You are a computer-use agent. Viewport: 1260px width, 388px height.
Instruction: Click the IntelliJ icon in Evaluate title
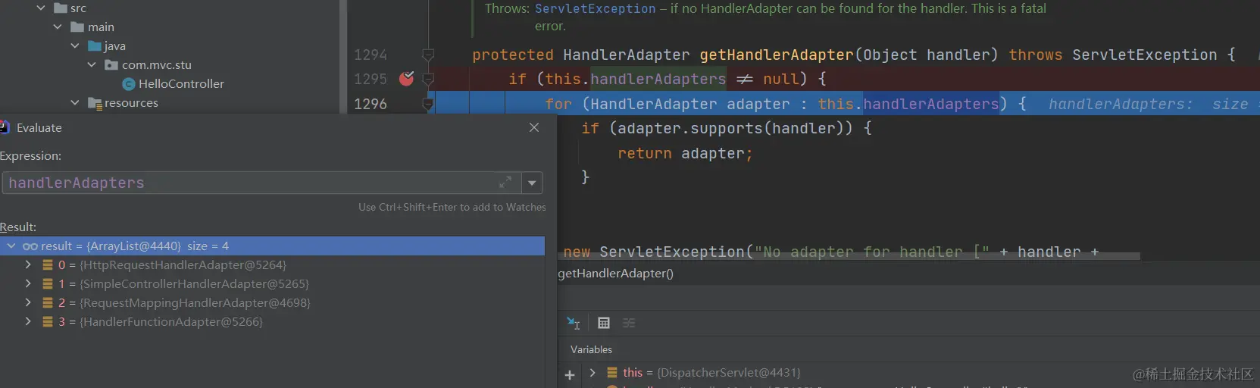[x=5, y=127]
